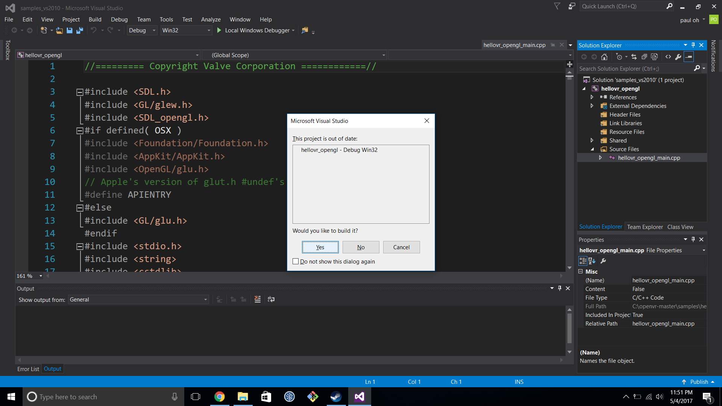This screenshot has height=406, width=722.
Task: Open the 'Show output from' General dropdown
Action: (x=205, y=300)
